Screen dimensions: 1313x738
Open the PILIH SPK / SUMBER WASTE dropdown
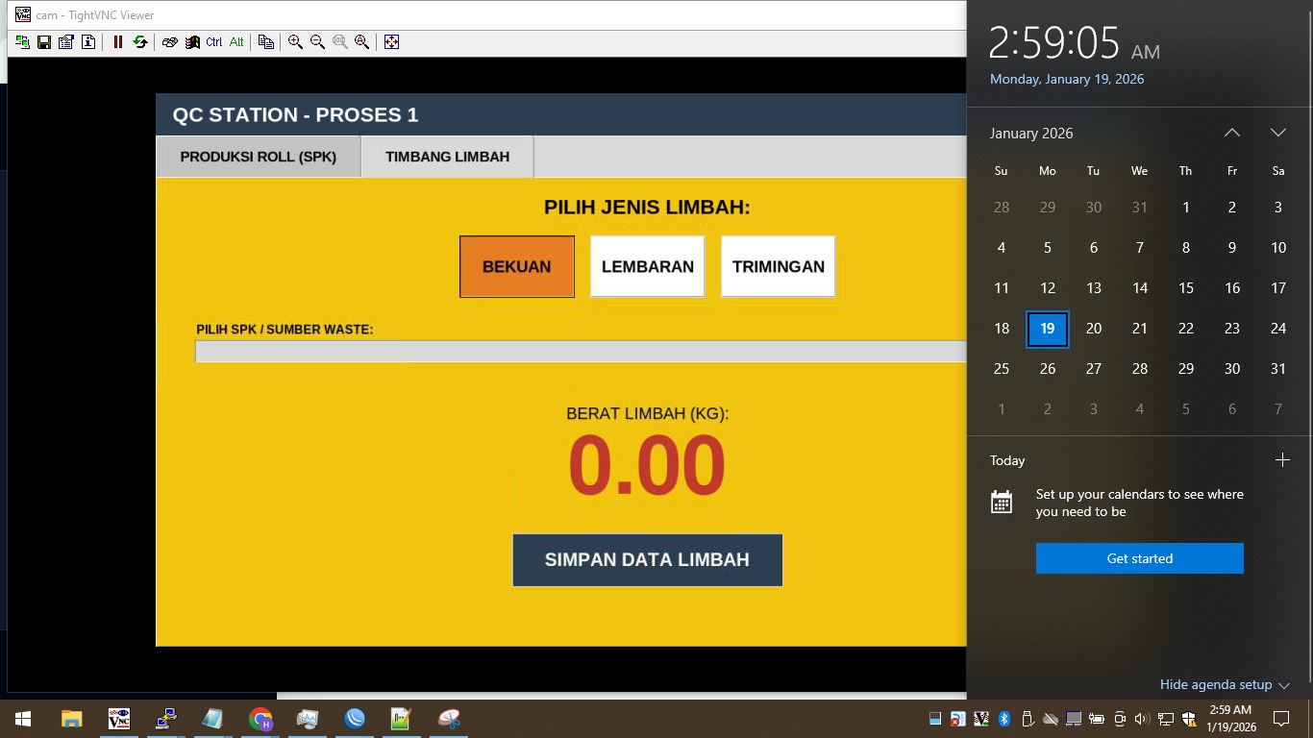(581, 352)
